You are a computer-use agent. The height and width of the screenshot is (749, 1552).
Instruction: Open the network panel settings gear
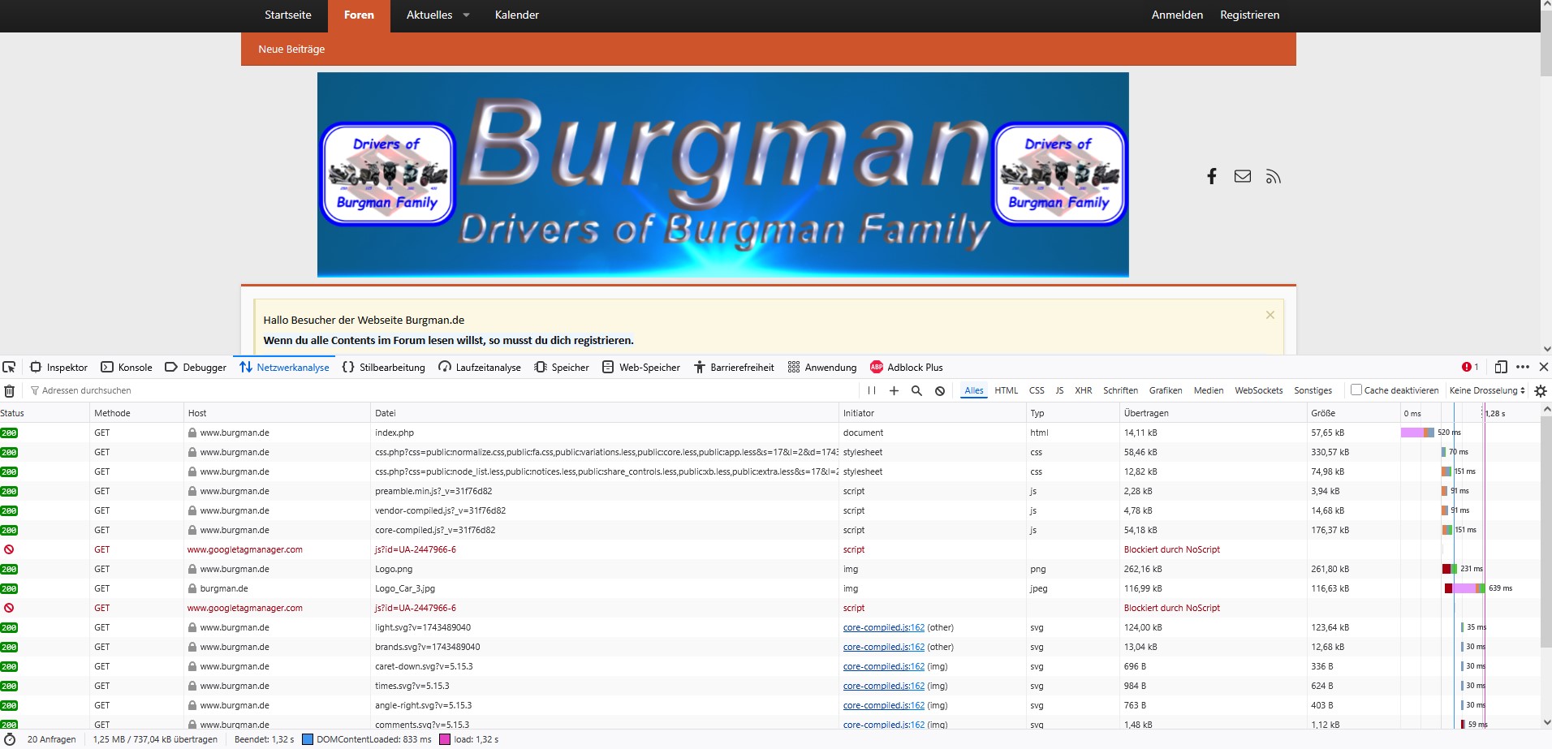(x=1540, y=390)
